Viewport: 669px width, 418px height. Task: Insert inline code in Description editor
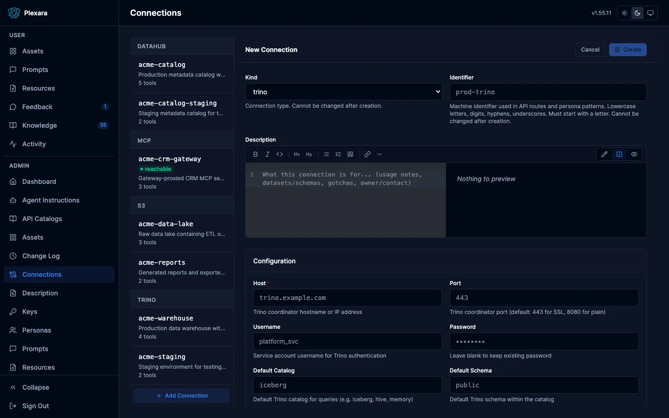280,154
